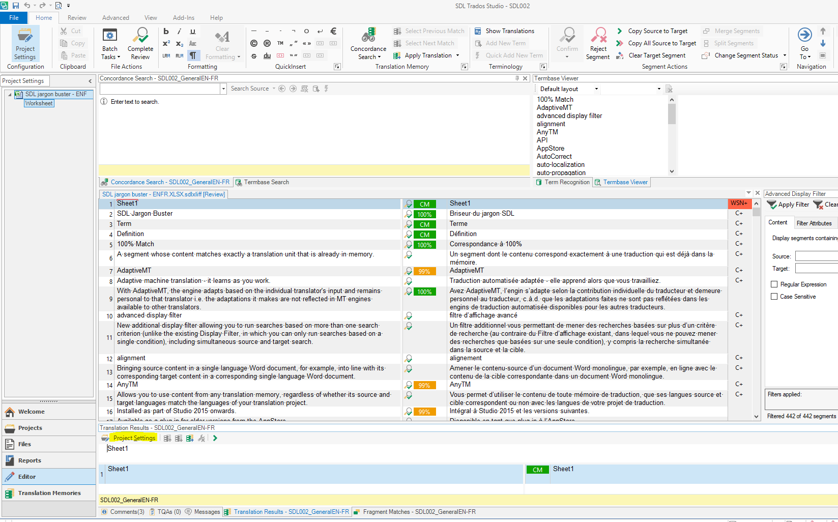The image size is (838, 522).
Task: Insert registered trademark symbol
Action: click(x=267, y=43)
